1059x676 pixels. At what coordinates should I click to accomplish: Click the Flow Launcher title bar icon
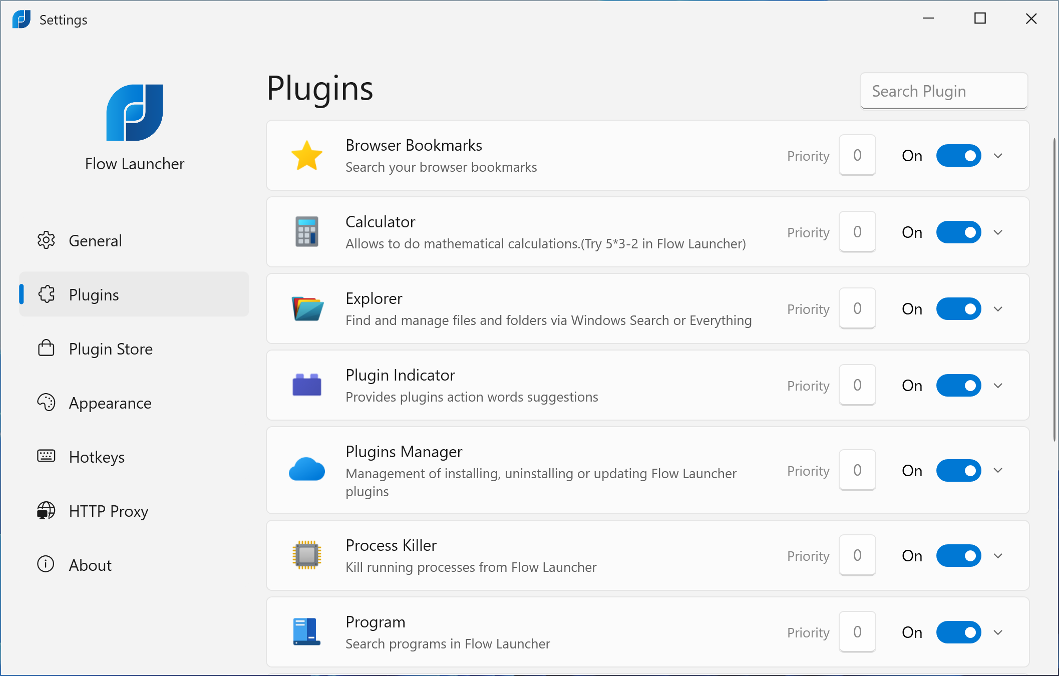(x=22, y=19)
